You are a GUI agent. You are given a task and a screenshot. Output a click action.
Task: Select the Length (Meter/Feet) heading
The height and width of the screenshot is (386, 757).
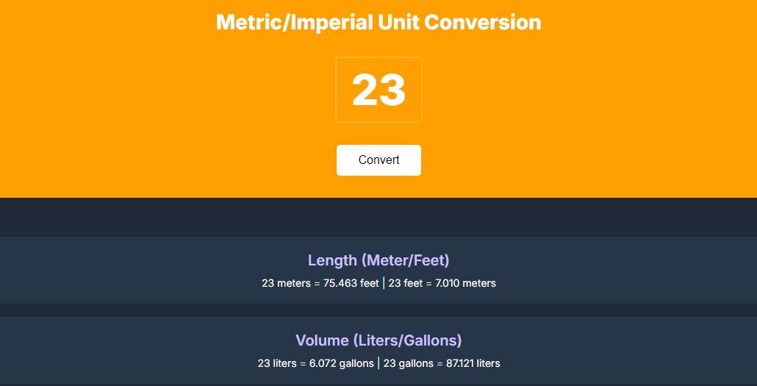pyautogui.click(x=378, y=260)
